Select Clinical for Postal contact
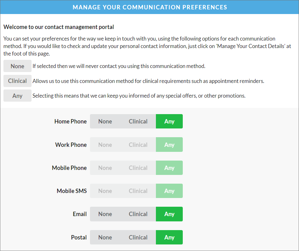This screenshot has height=251, width=299. pyautogui.click(x=138, y=237)
